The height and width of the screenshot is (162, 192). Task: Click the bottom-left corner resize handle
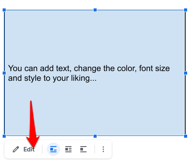(x=4, y=136)
